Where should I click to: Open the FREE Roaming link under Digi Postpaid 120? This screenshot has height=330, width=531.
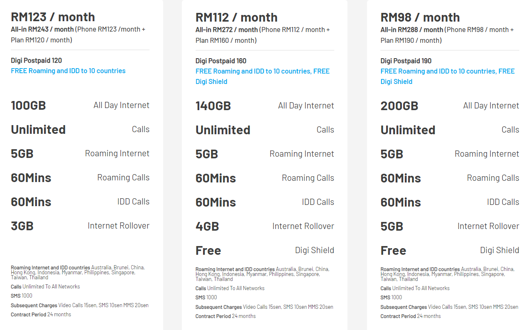68,71
